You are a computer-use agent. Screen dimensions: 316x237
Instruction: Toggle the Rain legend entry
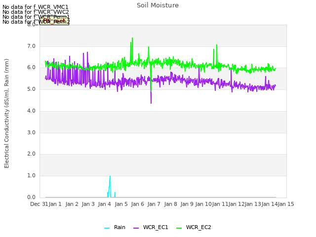115,228
